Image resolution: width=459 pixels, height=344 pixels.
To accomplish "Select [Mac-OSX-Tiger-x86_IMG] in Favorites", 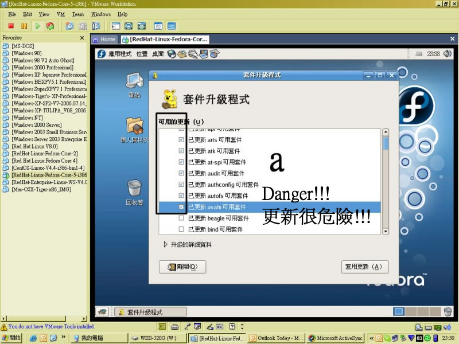I will [41, 189].
